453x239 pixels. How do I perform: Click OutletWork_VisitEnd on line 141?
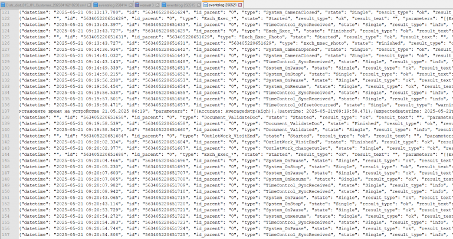[x=229, y=136]
